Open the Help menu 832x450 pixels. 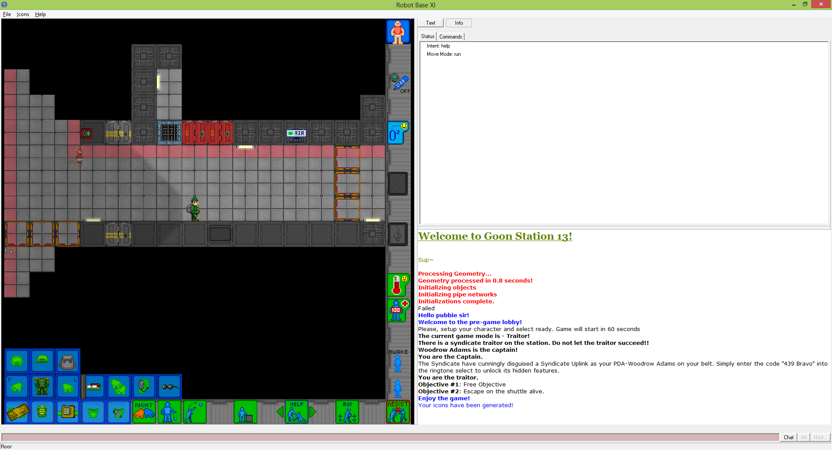[x=40, y=14]
